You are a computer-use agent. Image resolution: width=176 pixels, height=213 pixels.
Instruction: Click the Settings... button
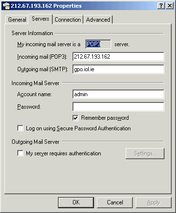pyautogui.click(x=145, y=153)
